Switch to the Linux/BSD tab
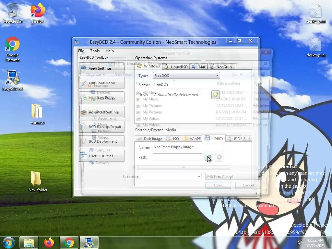Viewport: 332px width, 249px height. (x=176, y=67)
